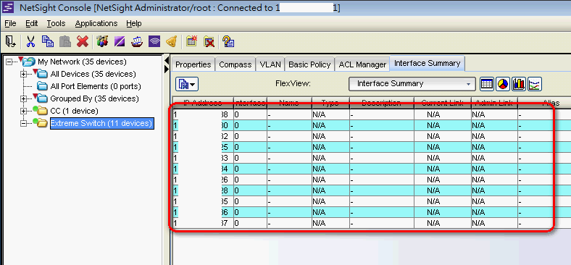Image resolution: width=571 pixels, height=265 pixels.
Task: Open the Help menu
Action: coord(134,24)
